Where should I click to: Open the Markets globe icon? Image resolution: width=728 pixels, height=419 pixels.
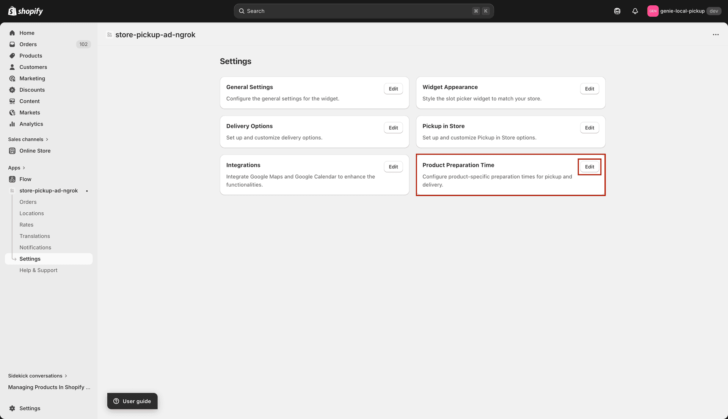pyautogui.click(x=12, y=113)
